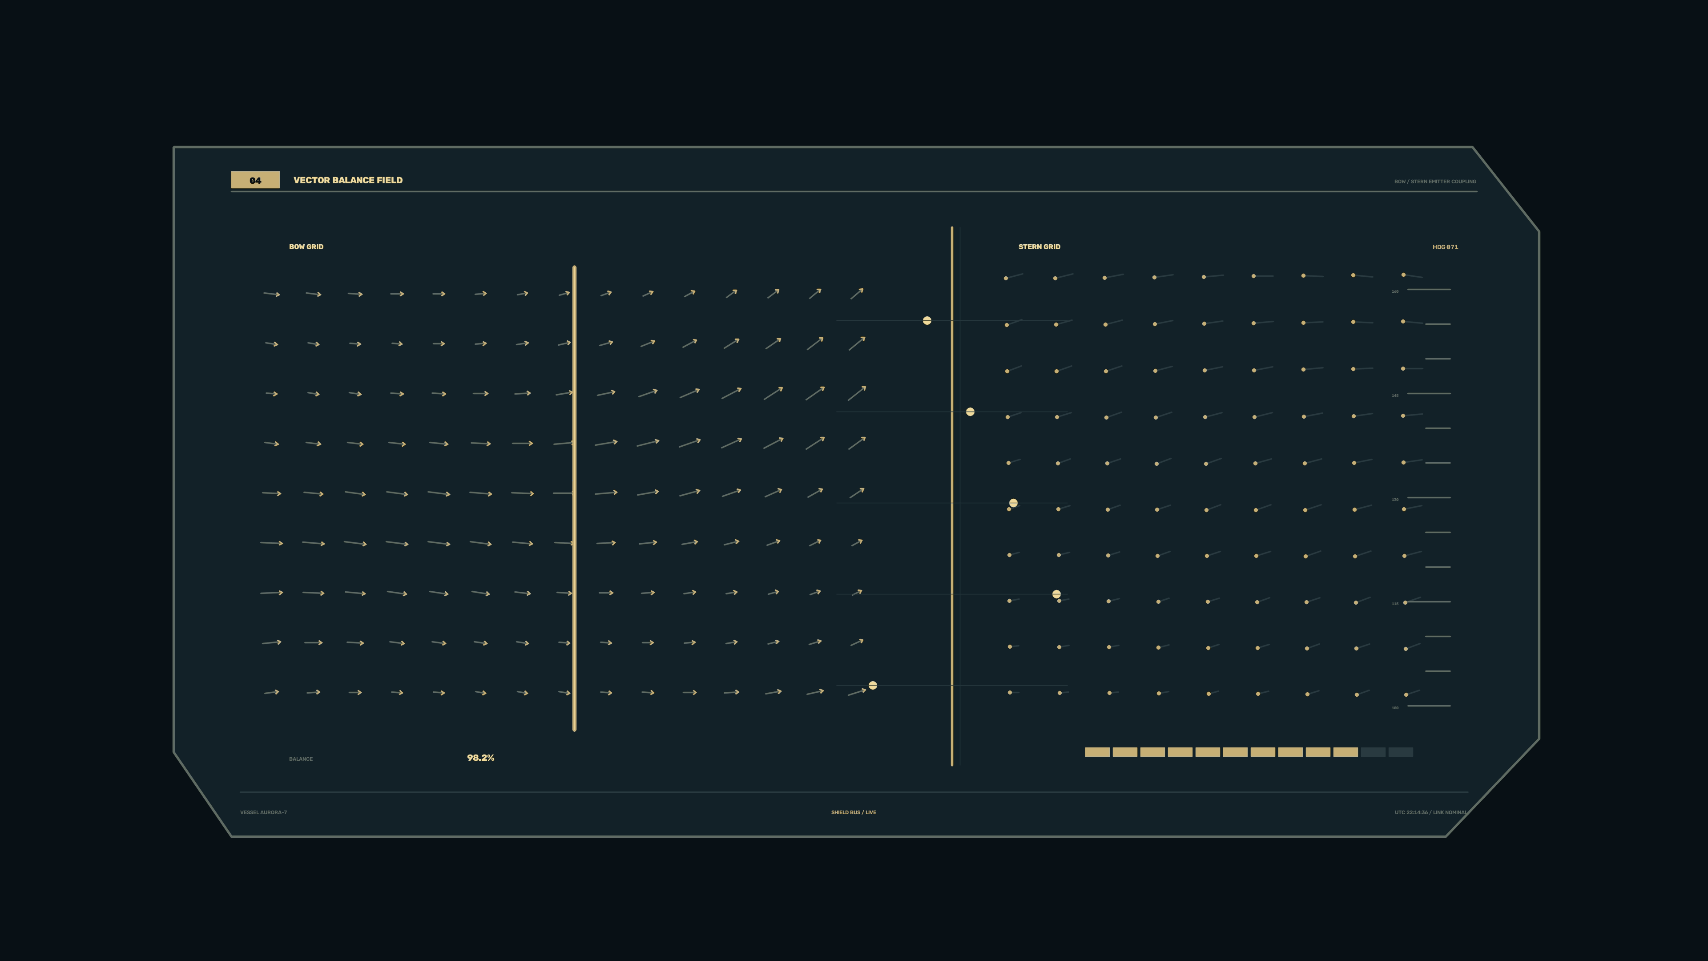The width and height of the screenshot is (1708, 961).
Task: Click the bottommost row slider knob
Action: click(873, 685)
